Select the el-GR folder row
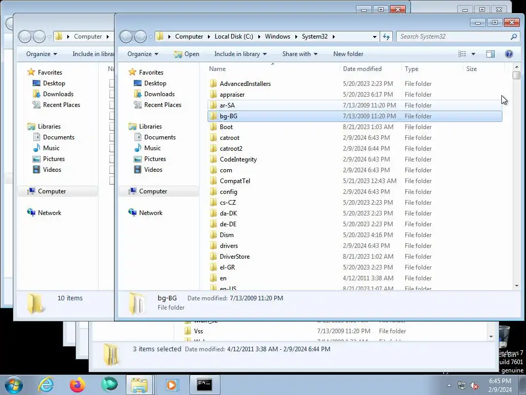 (354, 267)
